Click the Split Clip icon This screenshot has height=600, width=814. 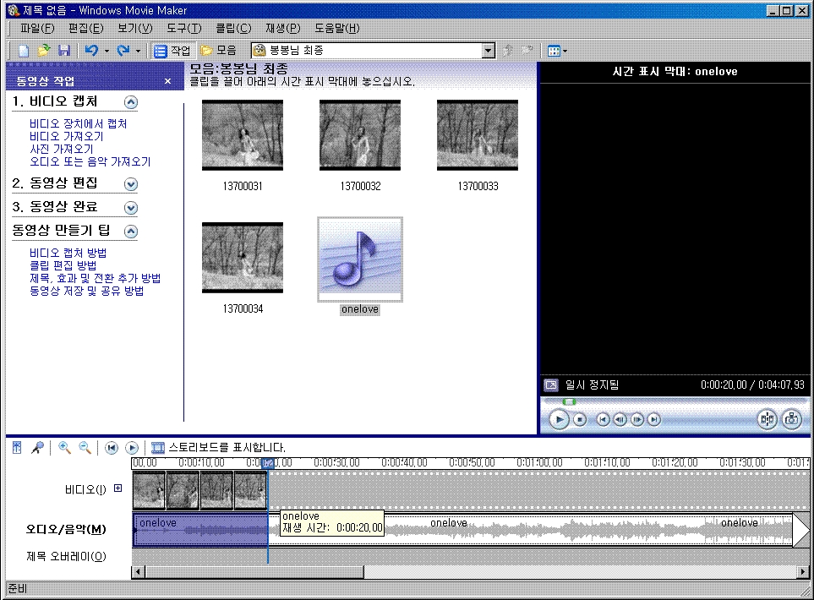click(x=768, y=419)
